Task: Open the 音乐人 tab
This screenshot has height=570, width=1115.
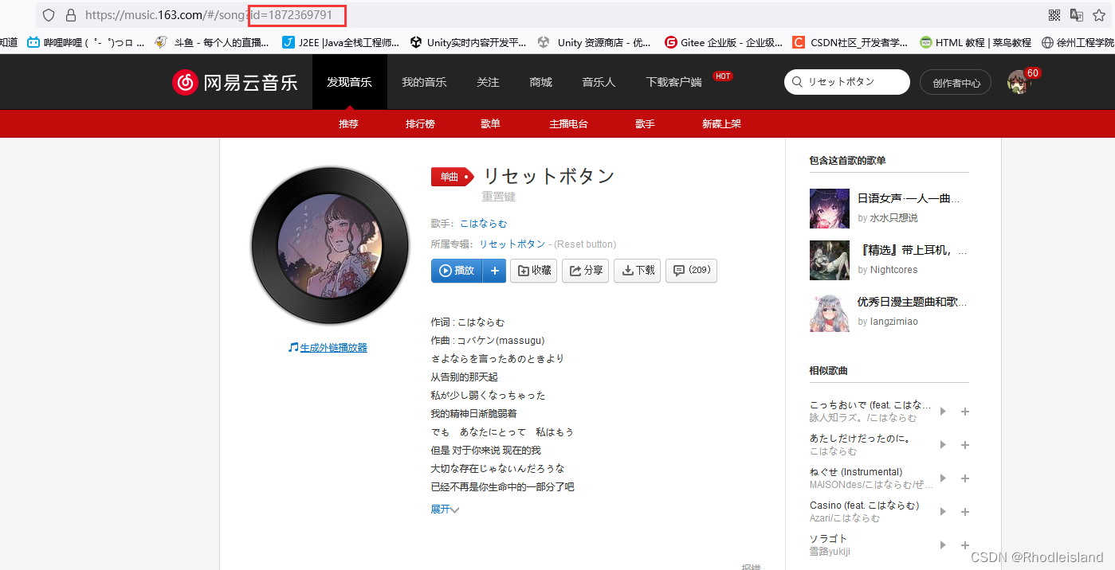Action: tap(599, 82)
